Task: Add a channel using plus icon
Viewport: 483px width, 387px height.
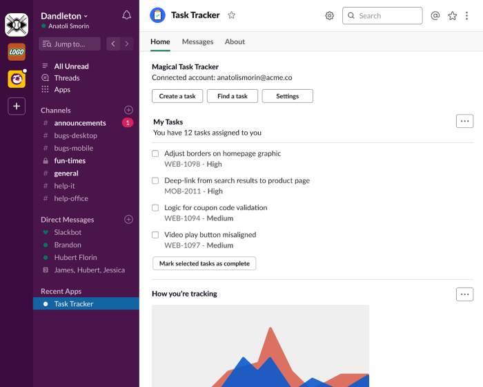Action: coord(128,110)
